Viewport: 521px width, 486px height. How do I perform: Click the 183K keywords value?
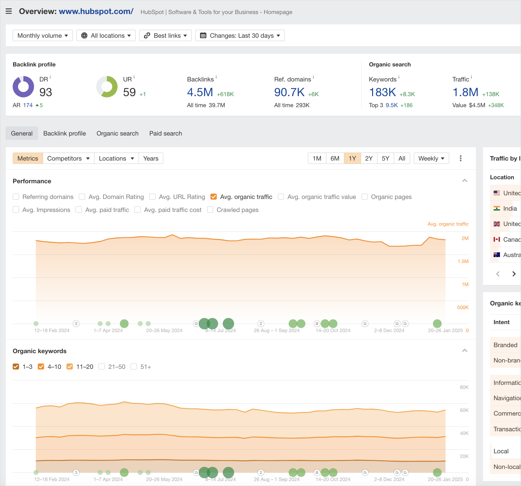tap(382, 92)
